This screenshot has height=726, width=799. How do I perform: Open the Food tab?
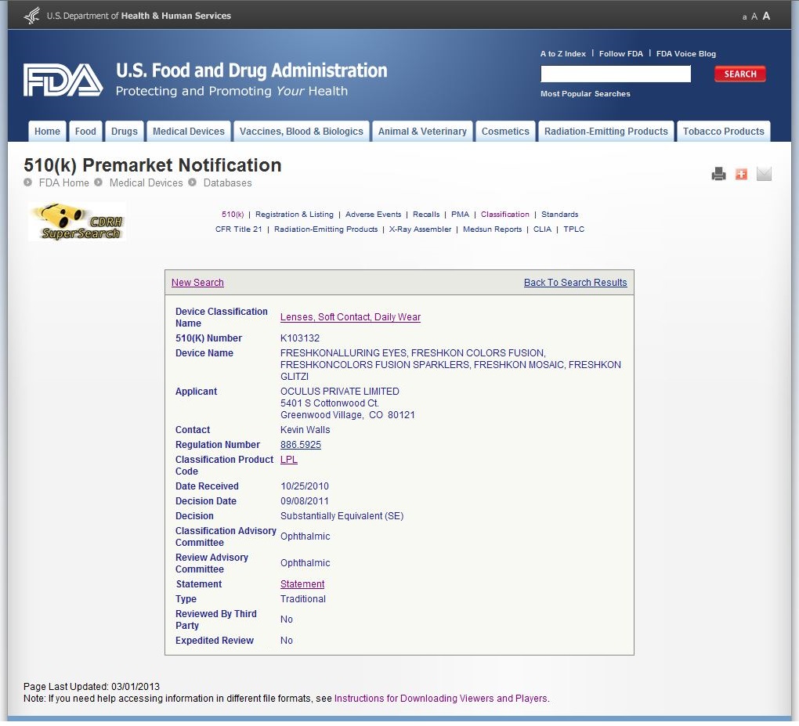point(85,132)
